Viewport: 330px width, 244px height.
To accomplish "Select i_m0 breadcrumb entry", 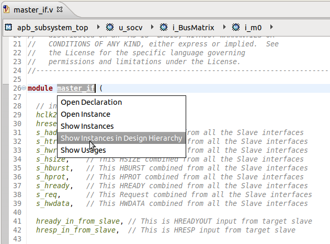I will [253, 28].
